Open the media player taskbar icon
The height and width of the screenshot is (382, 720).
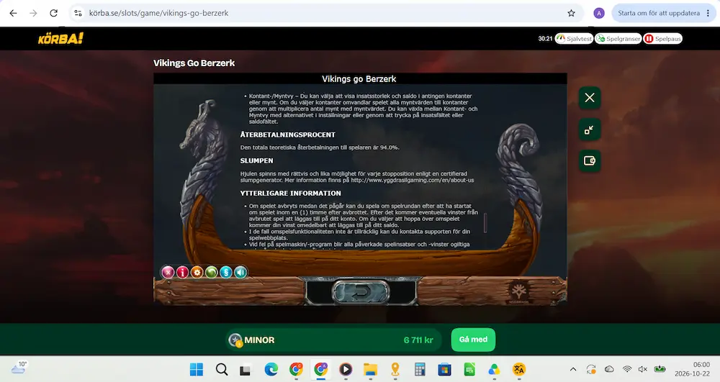coord(346,370)
